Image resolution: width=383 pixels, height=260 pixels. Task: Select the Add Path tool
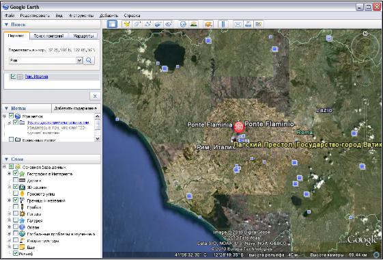(x=147, y=24)
